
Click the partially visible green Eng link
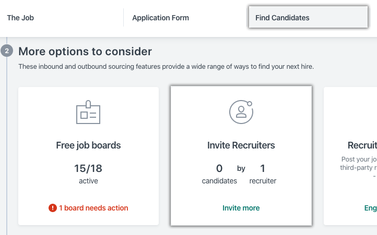coord(371,208)
